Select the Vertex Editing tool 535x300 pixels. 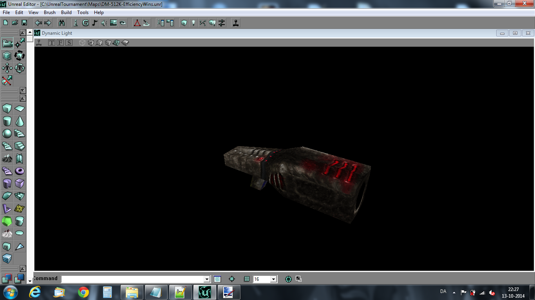point(20,43)
